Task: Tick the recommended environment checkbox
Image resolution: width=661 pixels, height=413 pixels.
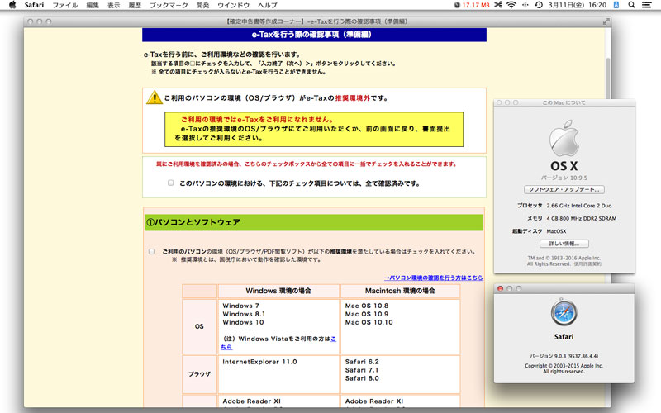Action: [x=151, y=251]
